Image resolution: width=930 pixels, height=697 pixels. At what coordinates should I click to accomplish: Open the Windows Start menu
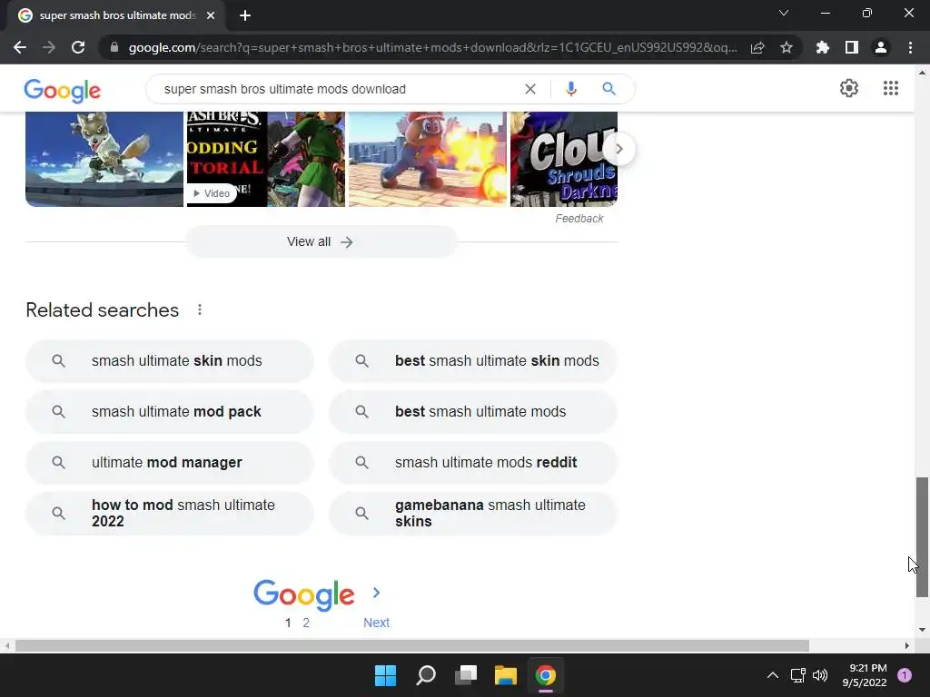pos(385,675)
